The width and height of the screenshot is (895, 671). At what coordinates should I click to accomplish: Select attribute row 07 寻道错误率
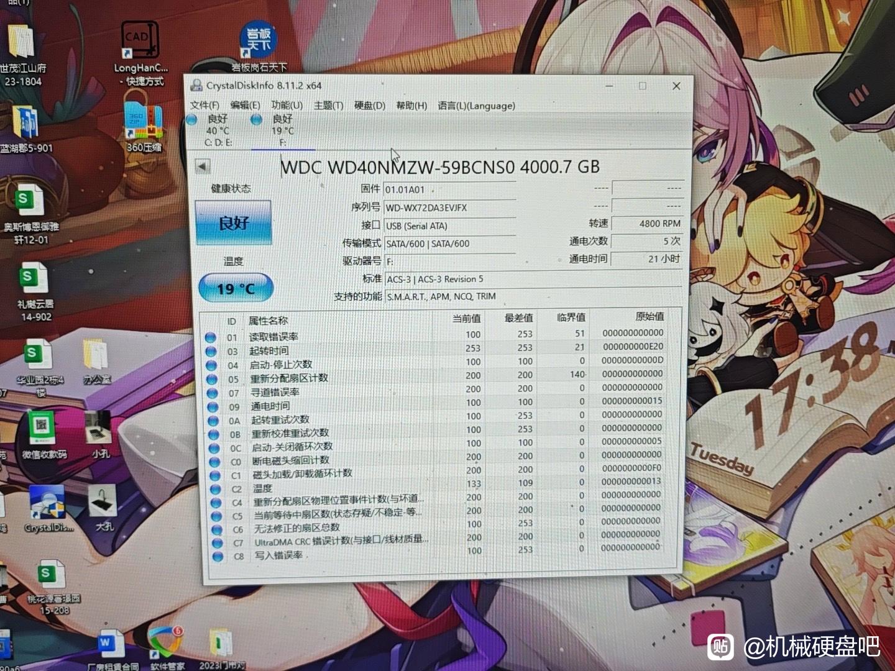[x=435, y=391]
